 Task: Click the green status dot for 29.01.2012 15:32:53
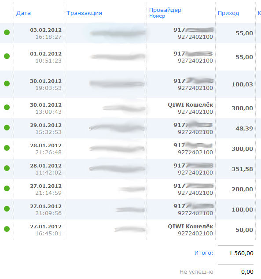coord(7,127)
